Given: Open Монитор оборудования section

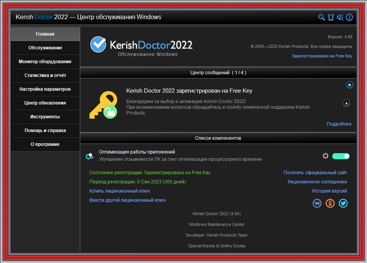Looking at the screenshot, I should tap(45, 61).
